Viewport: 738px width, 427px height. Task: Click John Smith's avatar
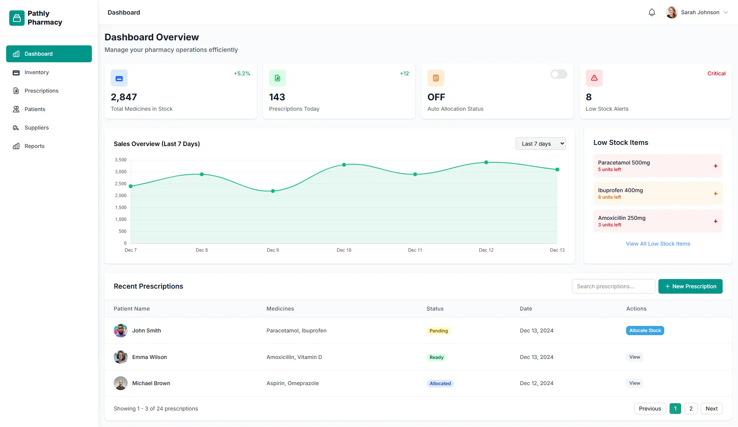tap(121, 331)
